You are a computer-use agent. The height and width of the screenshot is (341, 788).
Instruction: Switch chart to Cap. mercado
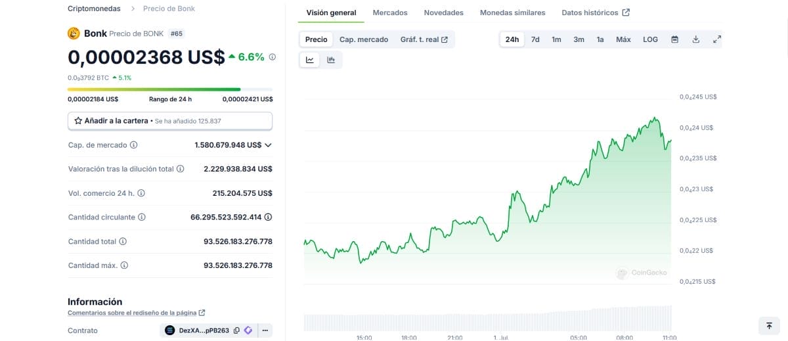[364, 39]
